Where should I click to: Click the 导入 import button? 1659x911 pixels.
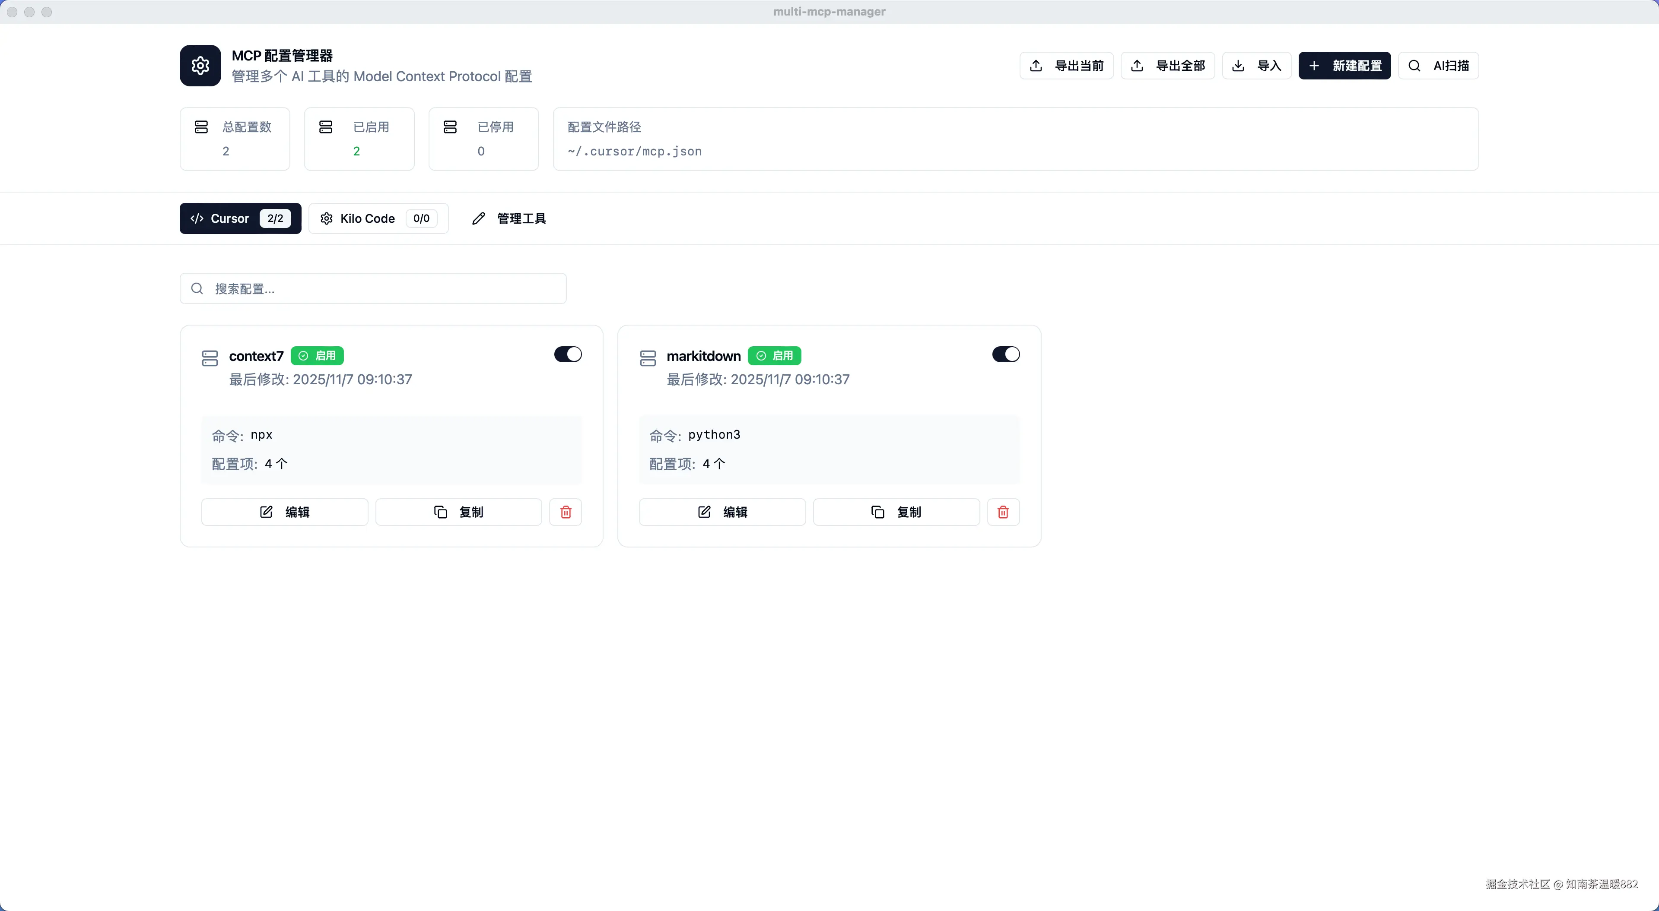(x=1256, y=66)
